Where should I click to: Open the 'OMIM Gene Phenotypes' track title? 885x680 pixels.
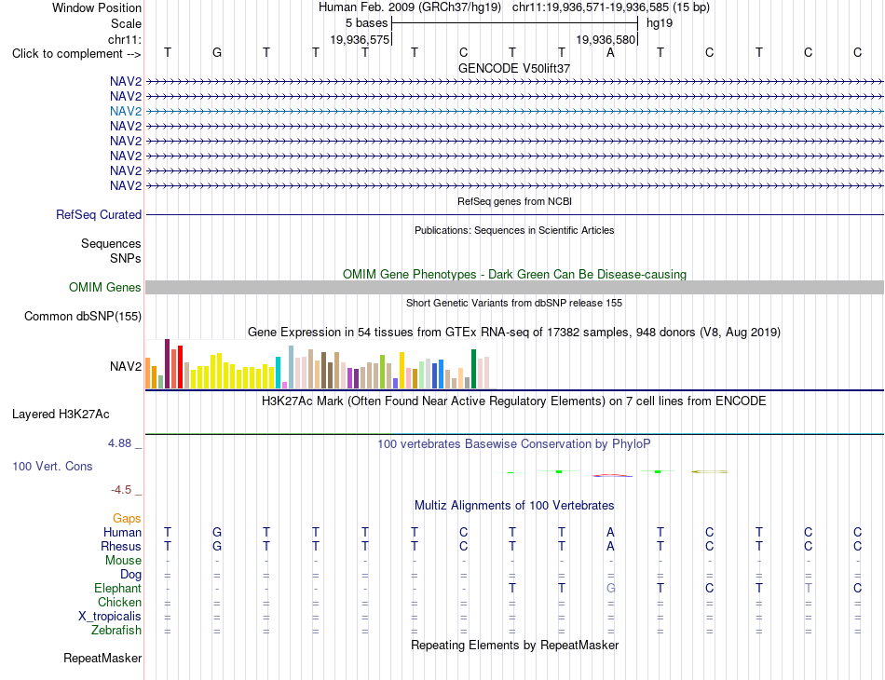click(514, 274)
